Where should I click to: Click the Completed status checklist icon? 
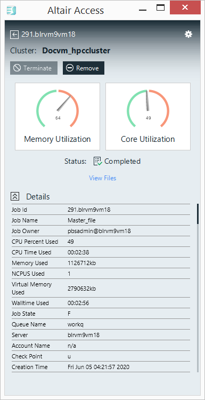pyautogui.click(x=98, y=161)
